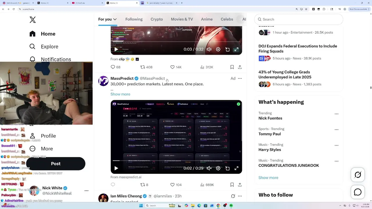Switch to the Following tab
Screen dimensions: 372x209
(x=134, y=19)
